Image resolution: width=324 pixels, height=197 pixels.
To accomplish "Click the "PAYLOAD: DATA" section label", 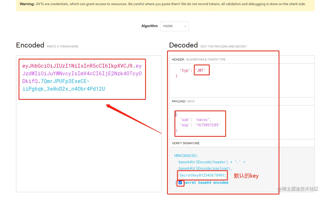I will 183,101.
